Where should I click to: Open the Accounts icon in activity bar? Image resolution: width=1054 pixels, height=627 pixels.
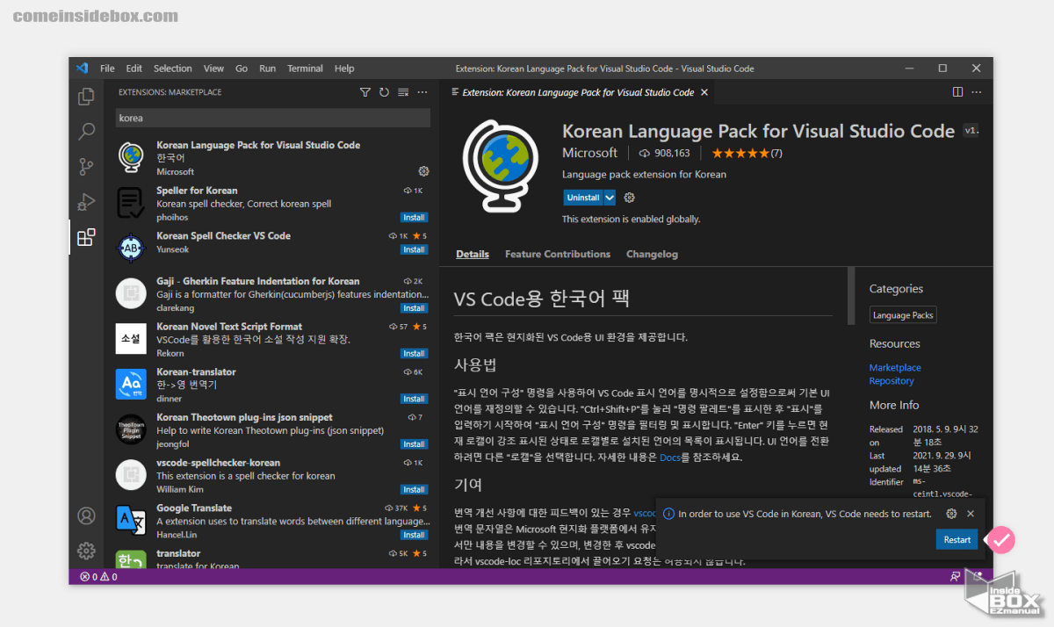coord(86,516)
